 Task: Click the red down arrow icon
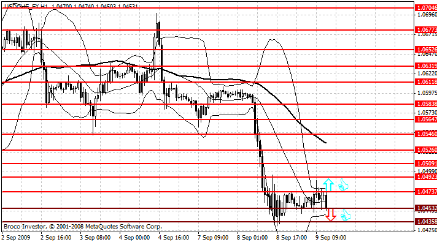tap(331, 215)
